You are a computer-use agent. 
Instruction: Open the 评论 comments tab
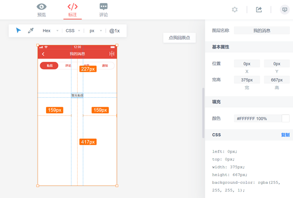tap(104, 10)
